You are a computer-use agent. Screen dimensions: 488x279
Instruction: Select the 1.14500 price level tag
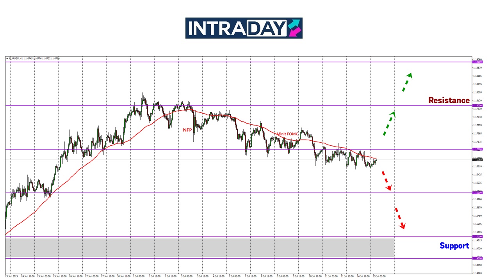pyautogui.click(x=477, y=258)
